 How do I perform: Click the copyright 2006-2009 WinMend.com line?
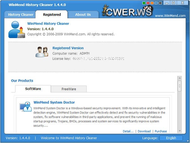click(x=71, y=34)
